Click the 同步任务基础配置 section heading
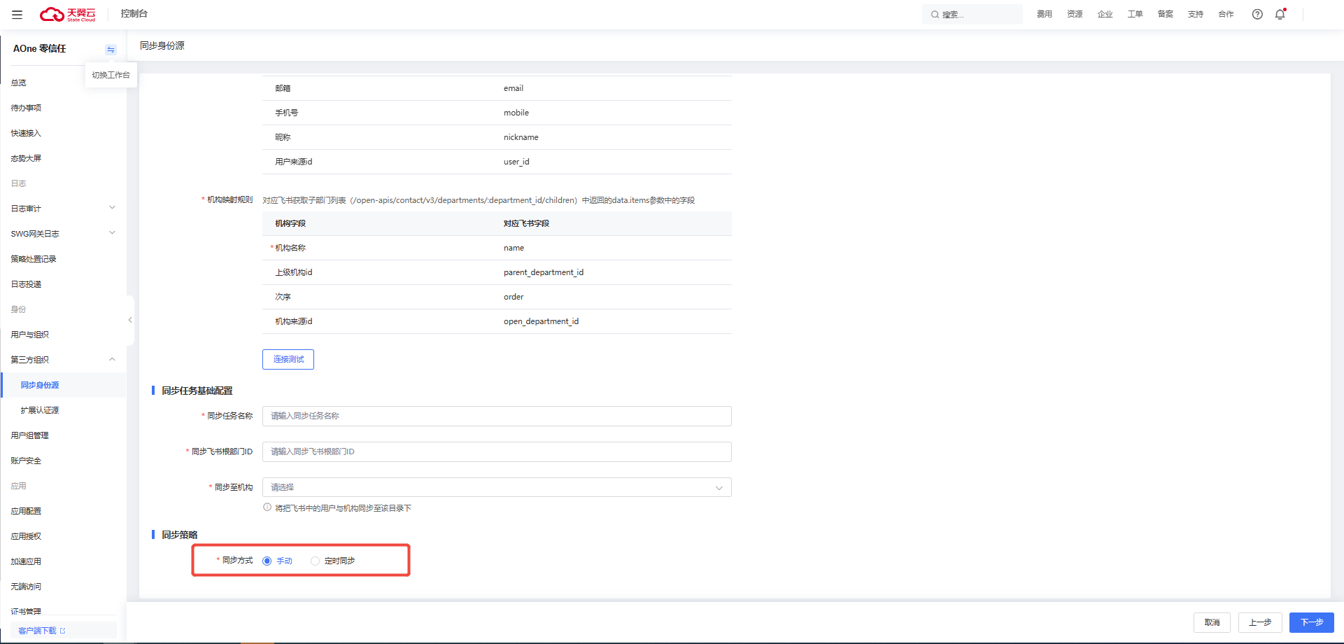1344x644 pixels. tap(197, 391)
